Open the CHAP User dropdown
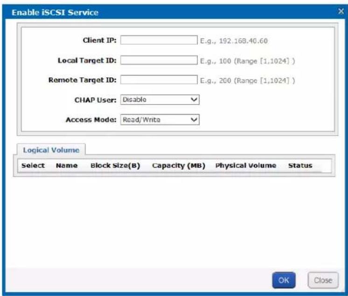The width and height of the screenshot is (348, 296). tap(160, 100)
